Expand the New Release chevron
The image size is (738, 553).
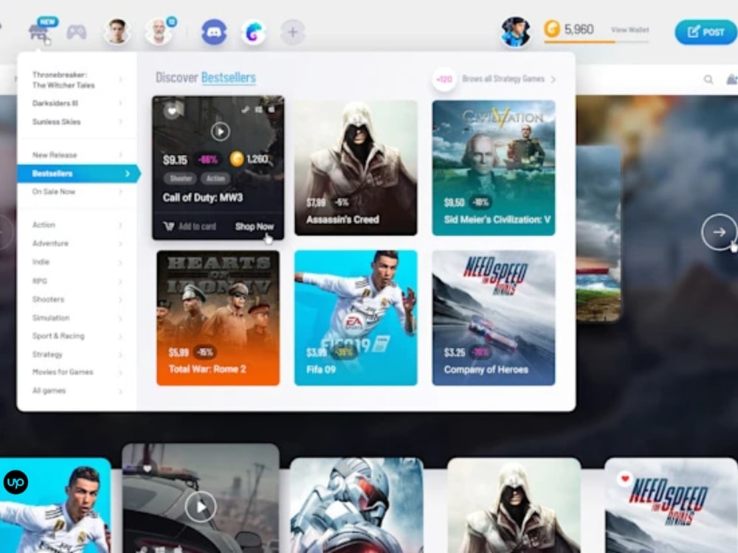[120, 155]
